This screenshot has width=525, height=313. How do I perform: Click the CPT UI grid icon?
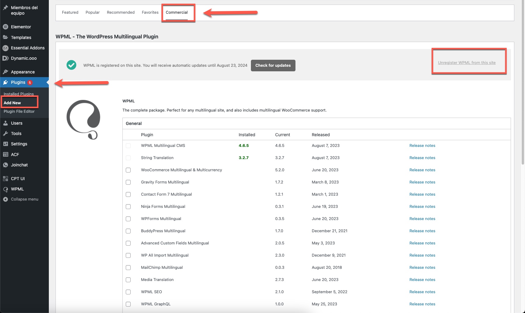click(x=5, y=179)
